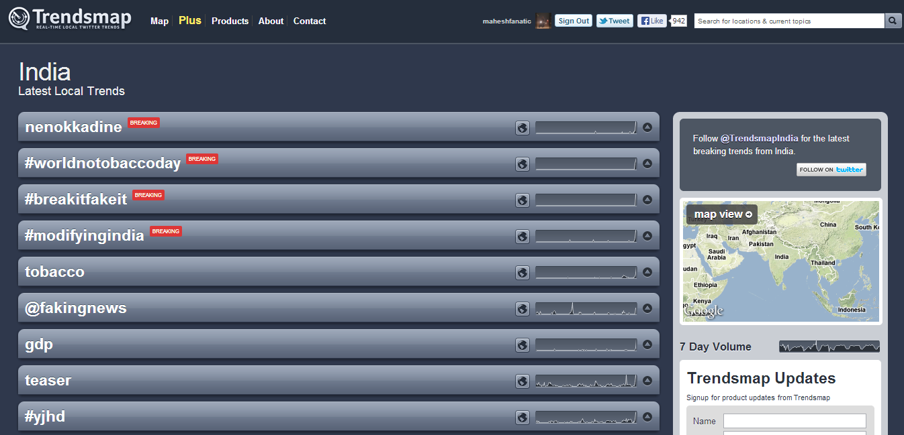Click the Trendsmap Updates heading

tap(762, 378)
